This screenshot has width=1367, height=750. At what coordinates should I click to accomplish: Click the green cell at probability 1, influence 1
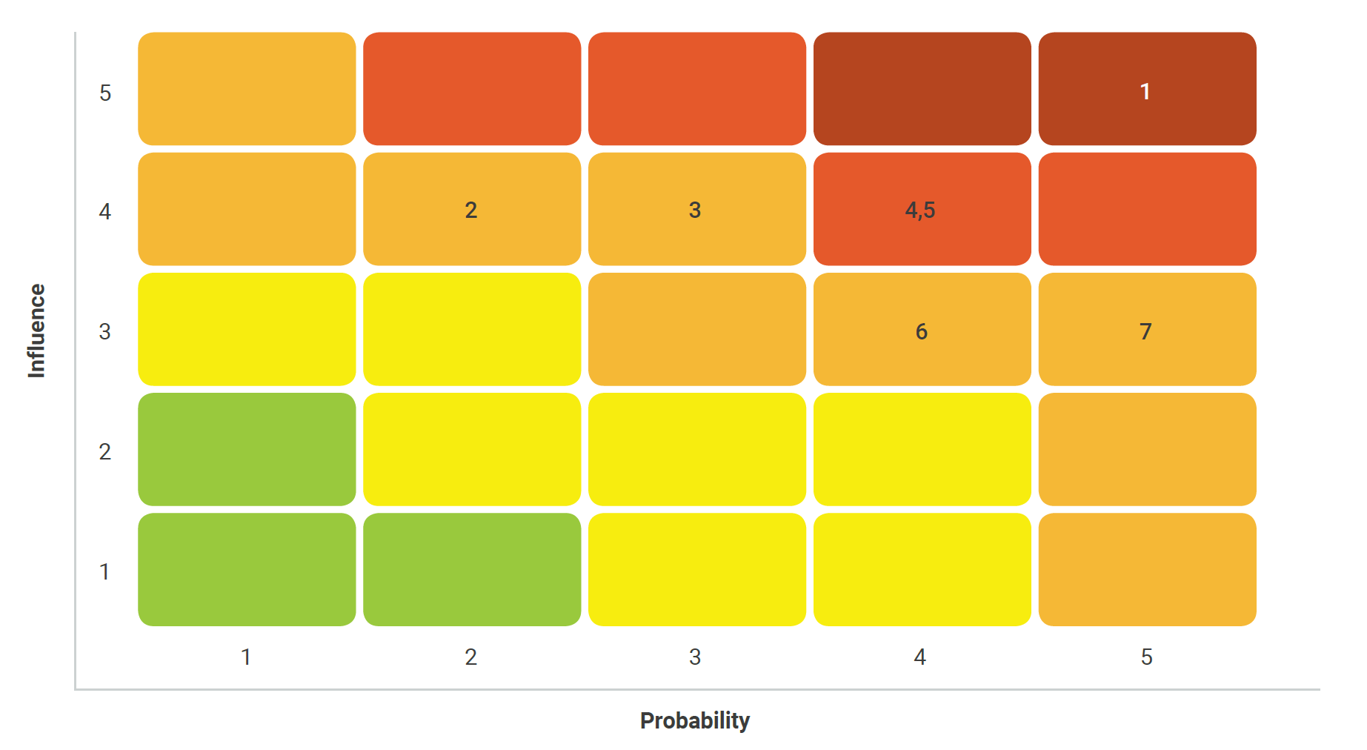[x=247, y=569]
